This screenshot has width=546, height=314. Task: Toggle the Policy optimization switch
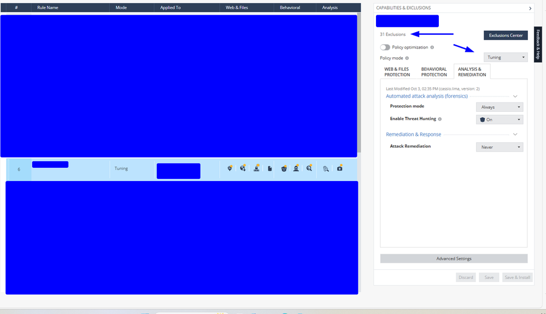pyautogui.click(x=385, y=47)
